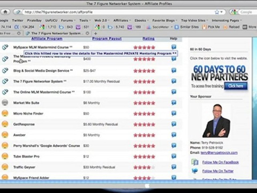This screenshot has height=193, width=257.
Task: Click sponsor email link terry@terrypetrovick.com
Action: [219, 153]
